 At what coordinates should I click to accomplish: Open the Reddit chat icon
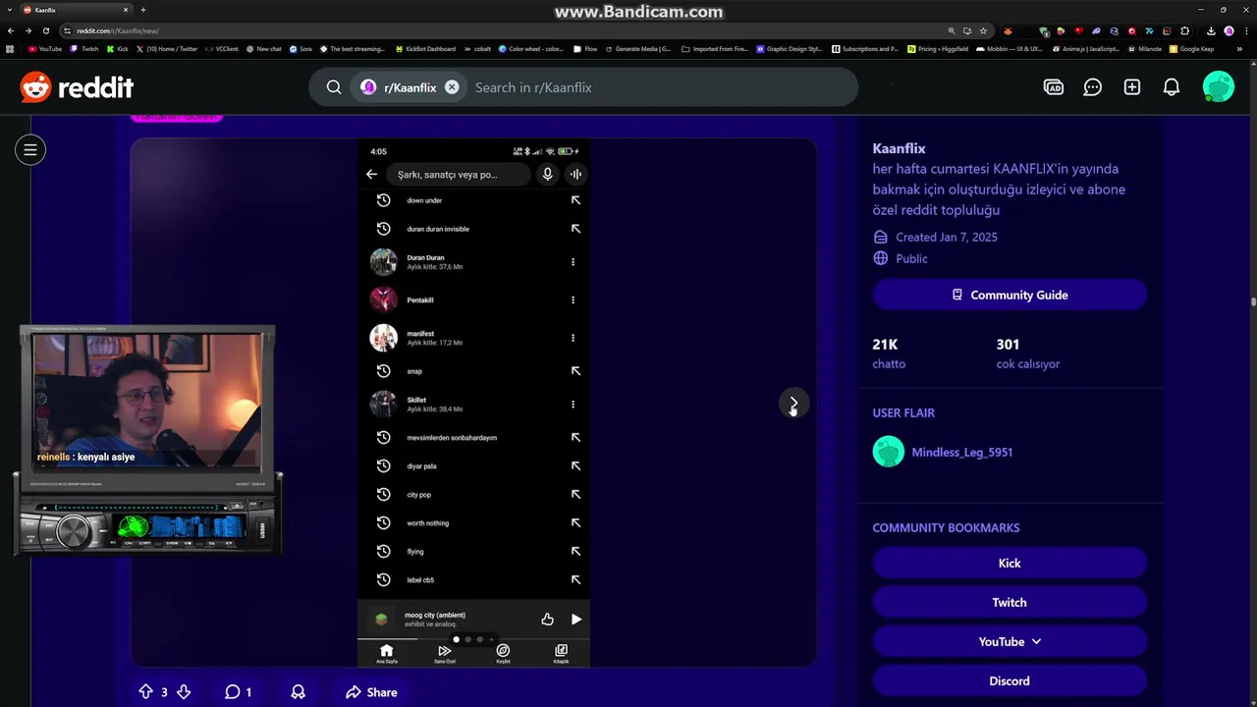1093,87
